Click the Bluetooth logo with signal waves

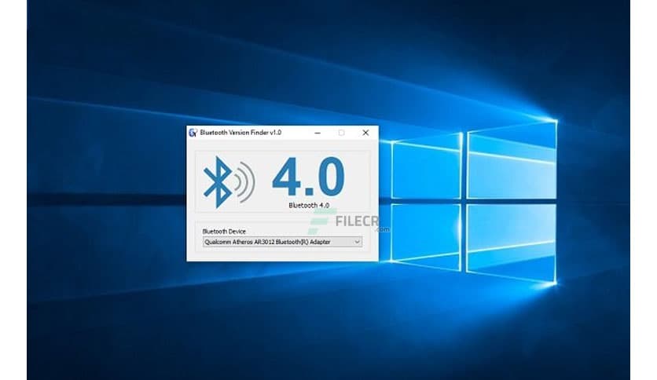click(229, 182)
